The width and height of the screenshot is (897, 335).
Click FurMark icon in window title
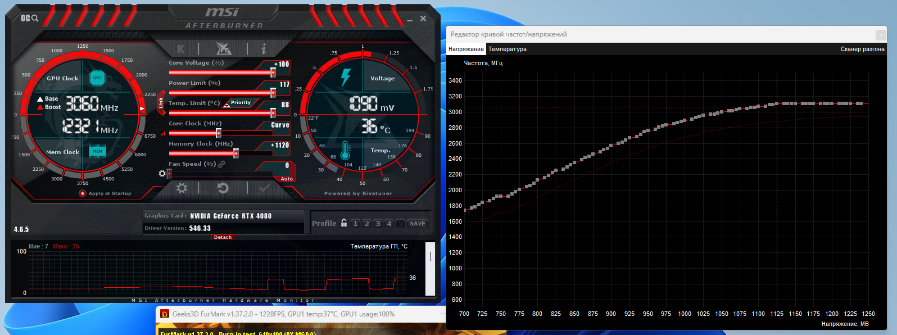165,314
